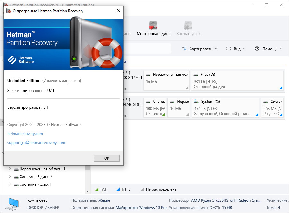Click the Монтировать диск toolbar icon
289x213 pixels.
pyautogui.click(x=153, y=25)
